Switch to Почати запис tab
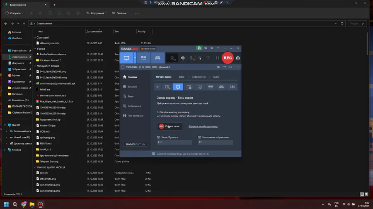373x209 pixels. (x=164, y=77)
